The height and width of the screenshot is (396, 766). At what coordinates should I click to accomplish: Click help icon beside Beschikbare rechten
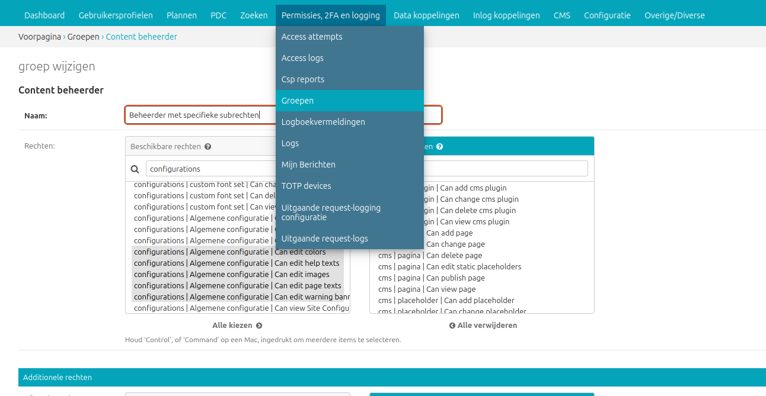208,147
